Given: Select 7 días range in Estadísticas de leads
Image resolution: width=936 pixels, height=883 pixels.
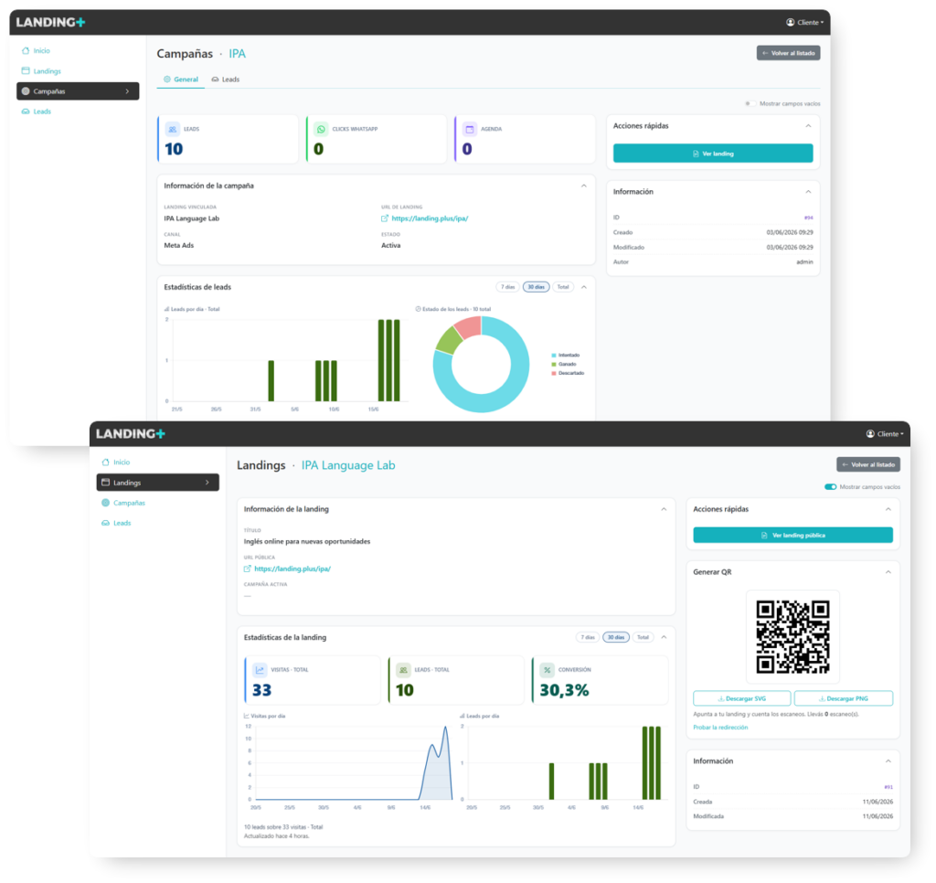Looking at the screenshot, I should click(507, 287).
